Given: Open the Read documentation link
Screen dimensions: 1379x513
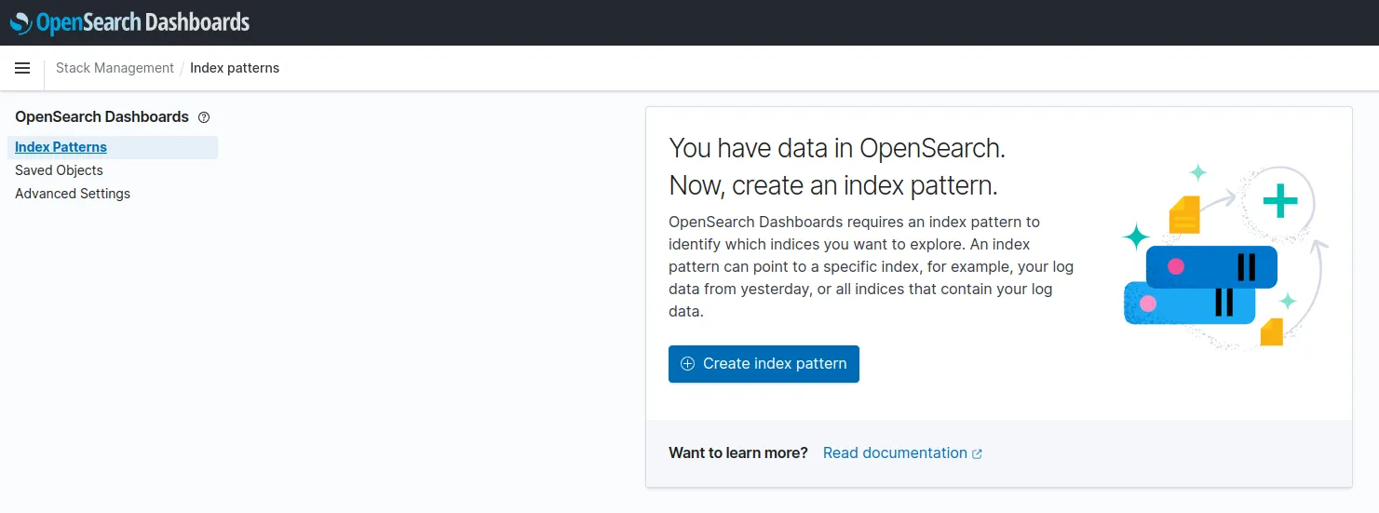Looking at the screenshot, I should coord(895,453).
